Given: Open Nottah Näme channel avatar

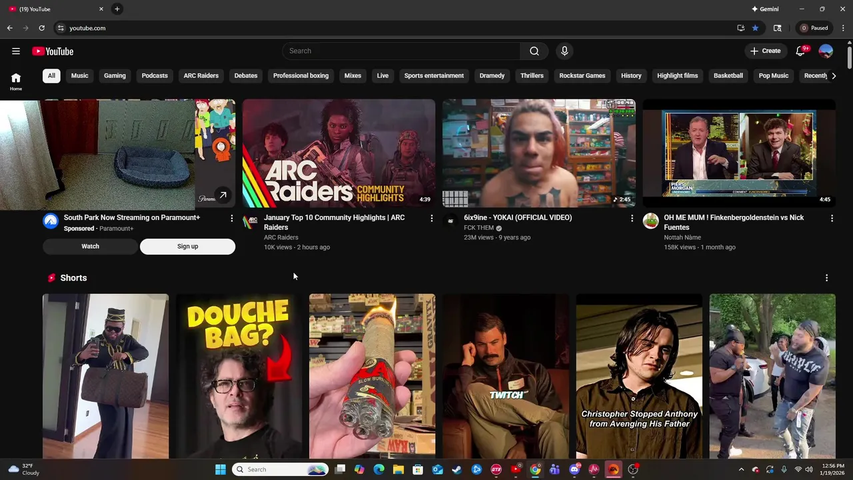Looking at the screenshot, I should pyautogui.click(x=650, y=221).
